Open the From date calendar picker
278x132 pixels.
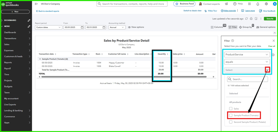(x=82, y=27)
